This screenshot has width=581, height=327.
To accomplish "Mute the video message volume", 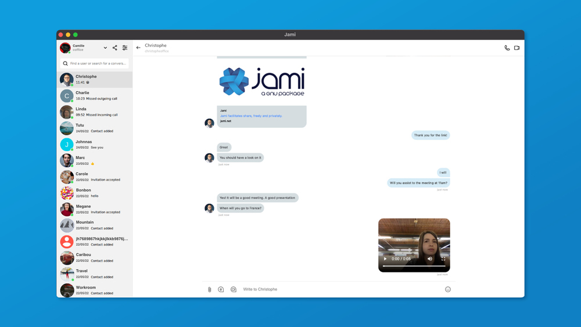I will coord(430,259).
